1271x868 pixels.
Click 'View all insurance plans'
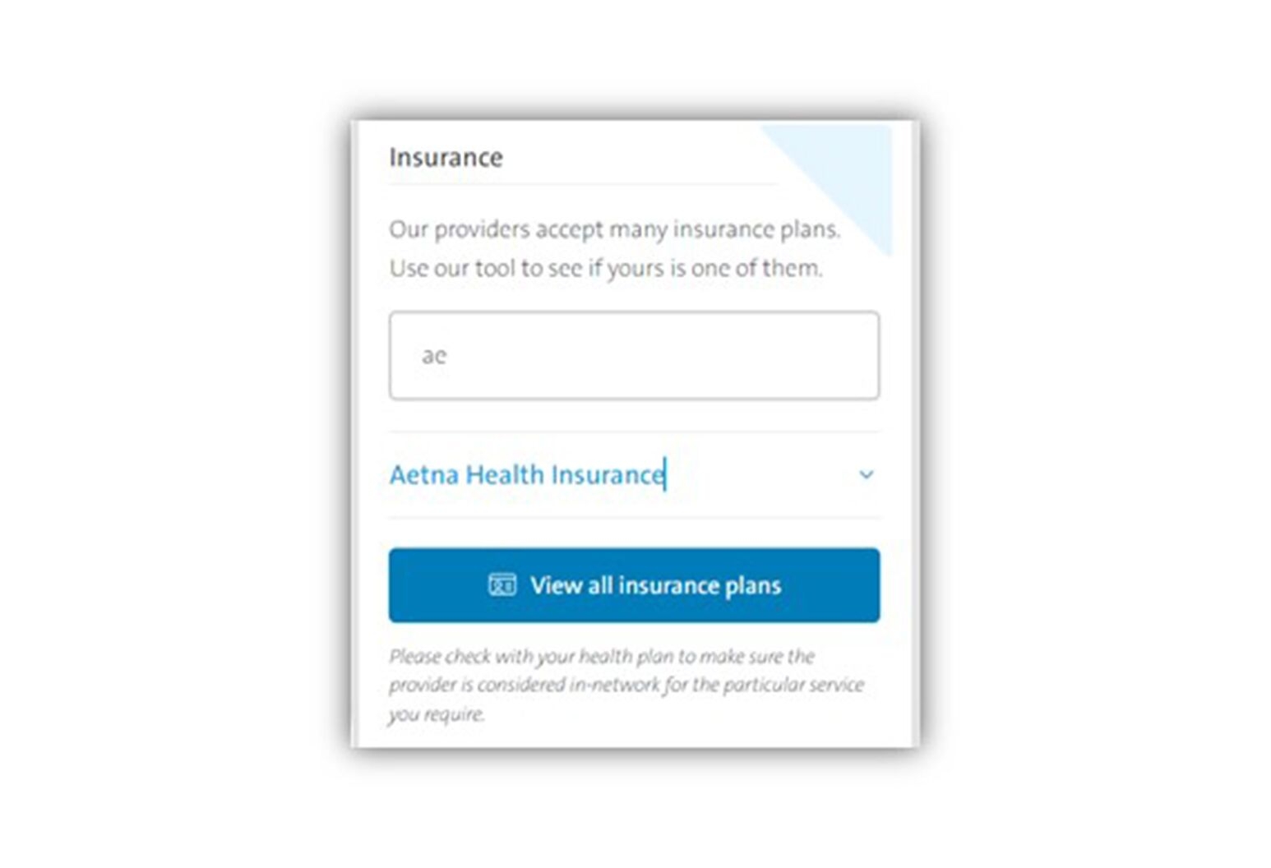click(x=633, y=584)
